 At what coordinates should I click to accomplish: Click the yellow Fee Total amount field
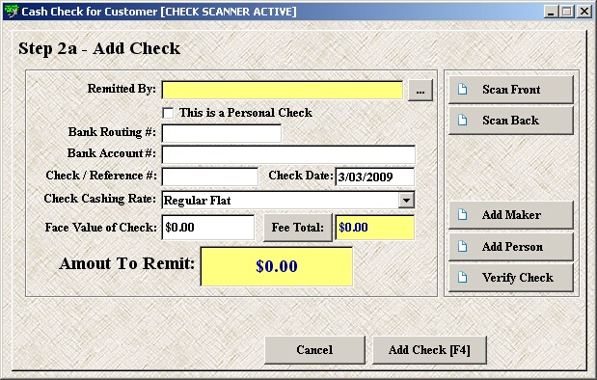click(374, 228)
